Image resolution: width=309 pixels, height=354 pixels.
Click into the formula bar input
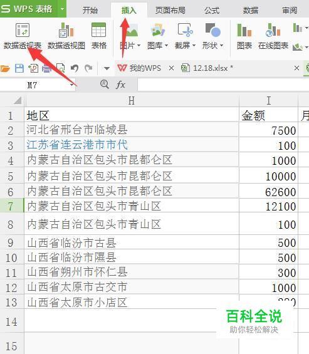point(223,85)
